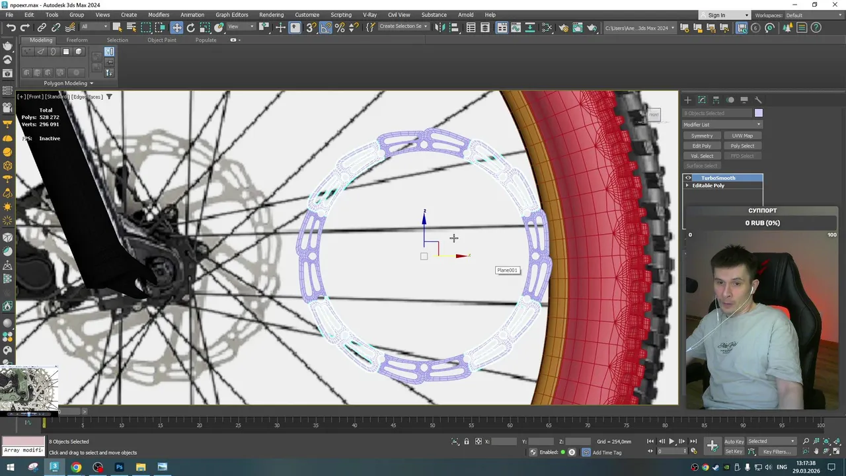Toggle Window/Crossing selection mode
Viewport: 846px width, 476px height.
pos(160,27)
